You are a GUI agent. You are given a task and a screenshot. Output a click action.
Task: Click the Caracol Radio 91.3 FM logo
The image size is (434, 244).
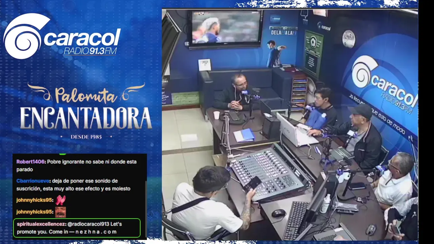[x=62, y=36]
